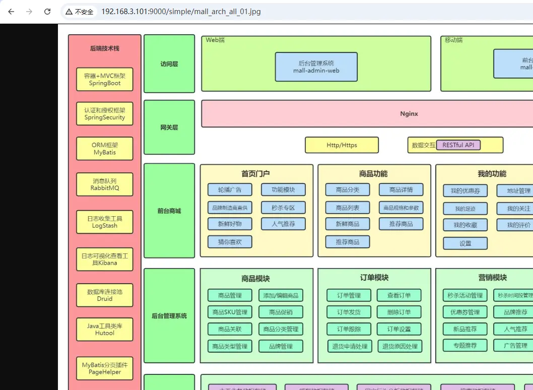Reload the current page
This screenshot has width=533, height=390.
tap(47, 12)
